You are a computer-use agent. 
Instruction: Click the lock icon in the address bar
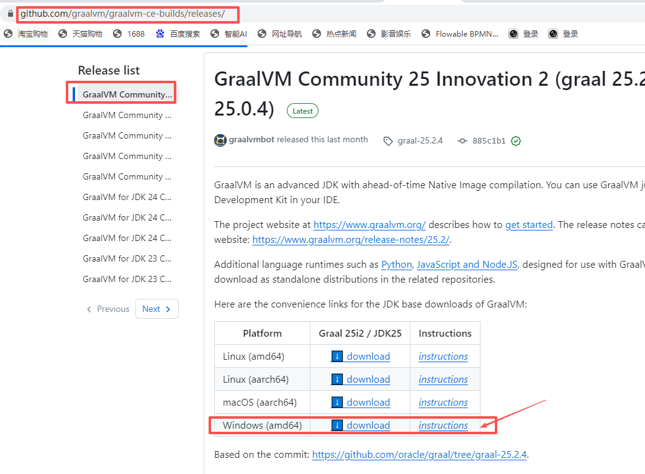11,14
